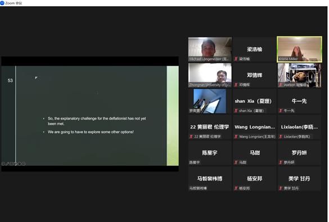Select Michael Longenecker's video thumbnail
Viewport: 329px width, 222px height.
(210, 49)
